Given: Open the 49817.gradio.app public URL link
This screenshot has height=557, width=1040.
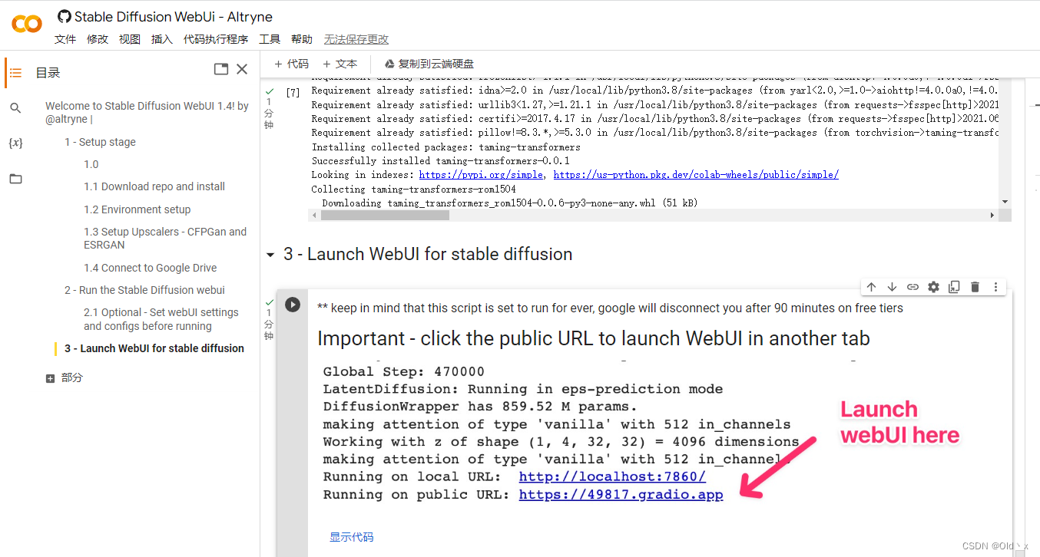Looking at the screenshot, I should [621, 495].
